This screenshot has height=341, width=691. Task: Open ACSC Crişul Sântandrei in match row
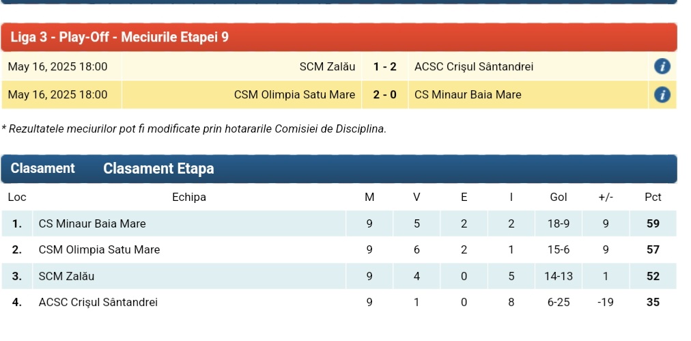pyautogui.click(x=474, y=66)
